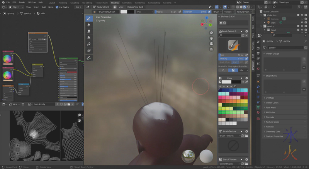Viewport: 309px width, 169px height.
Task: Open Object Data green triangle properties tab
Action: 258,107
